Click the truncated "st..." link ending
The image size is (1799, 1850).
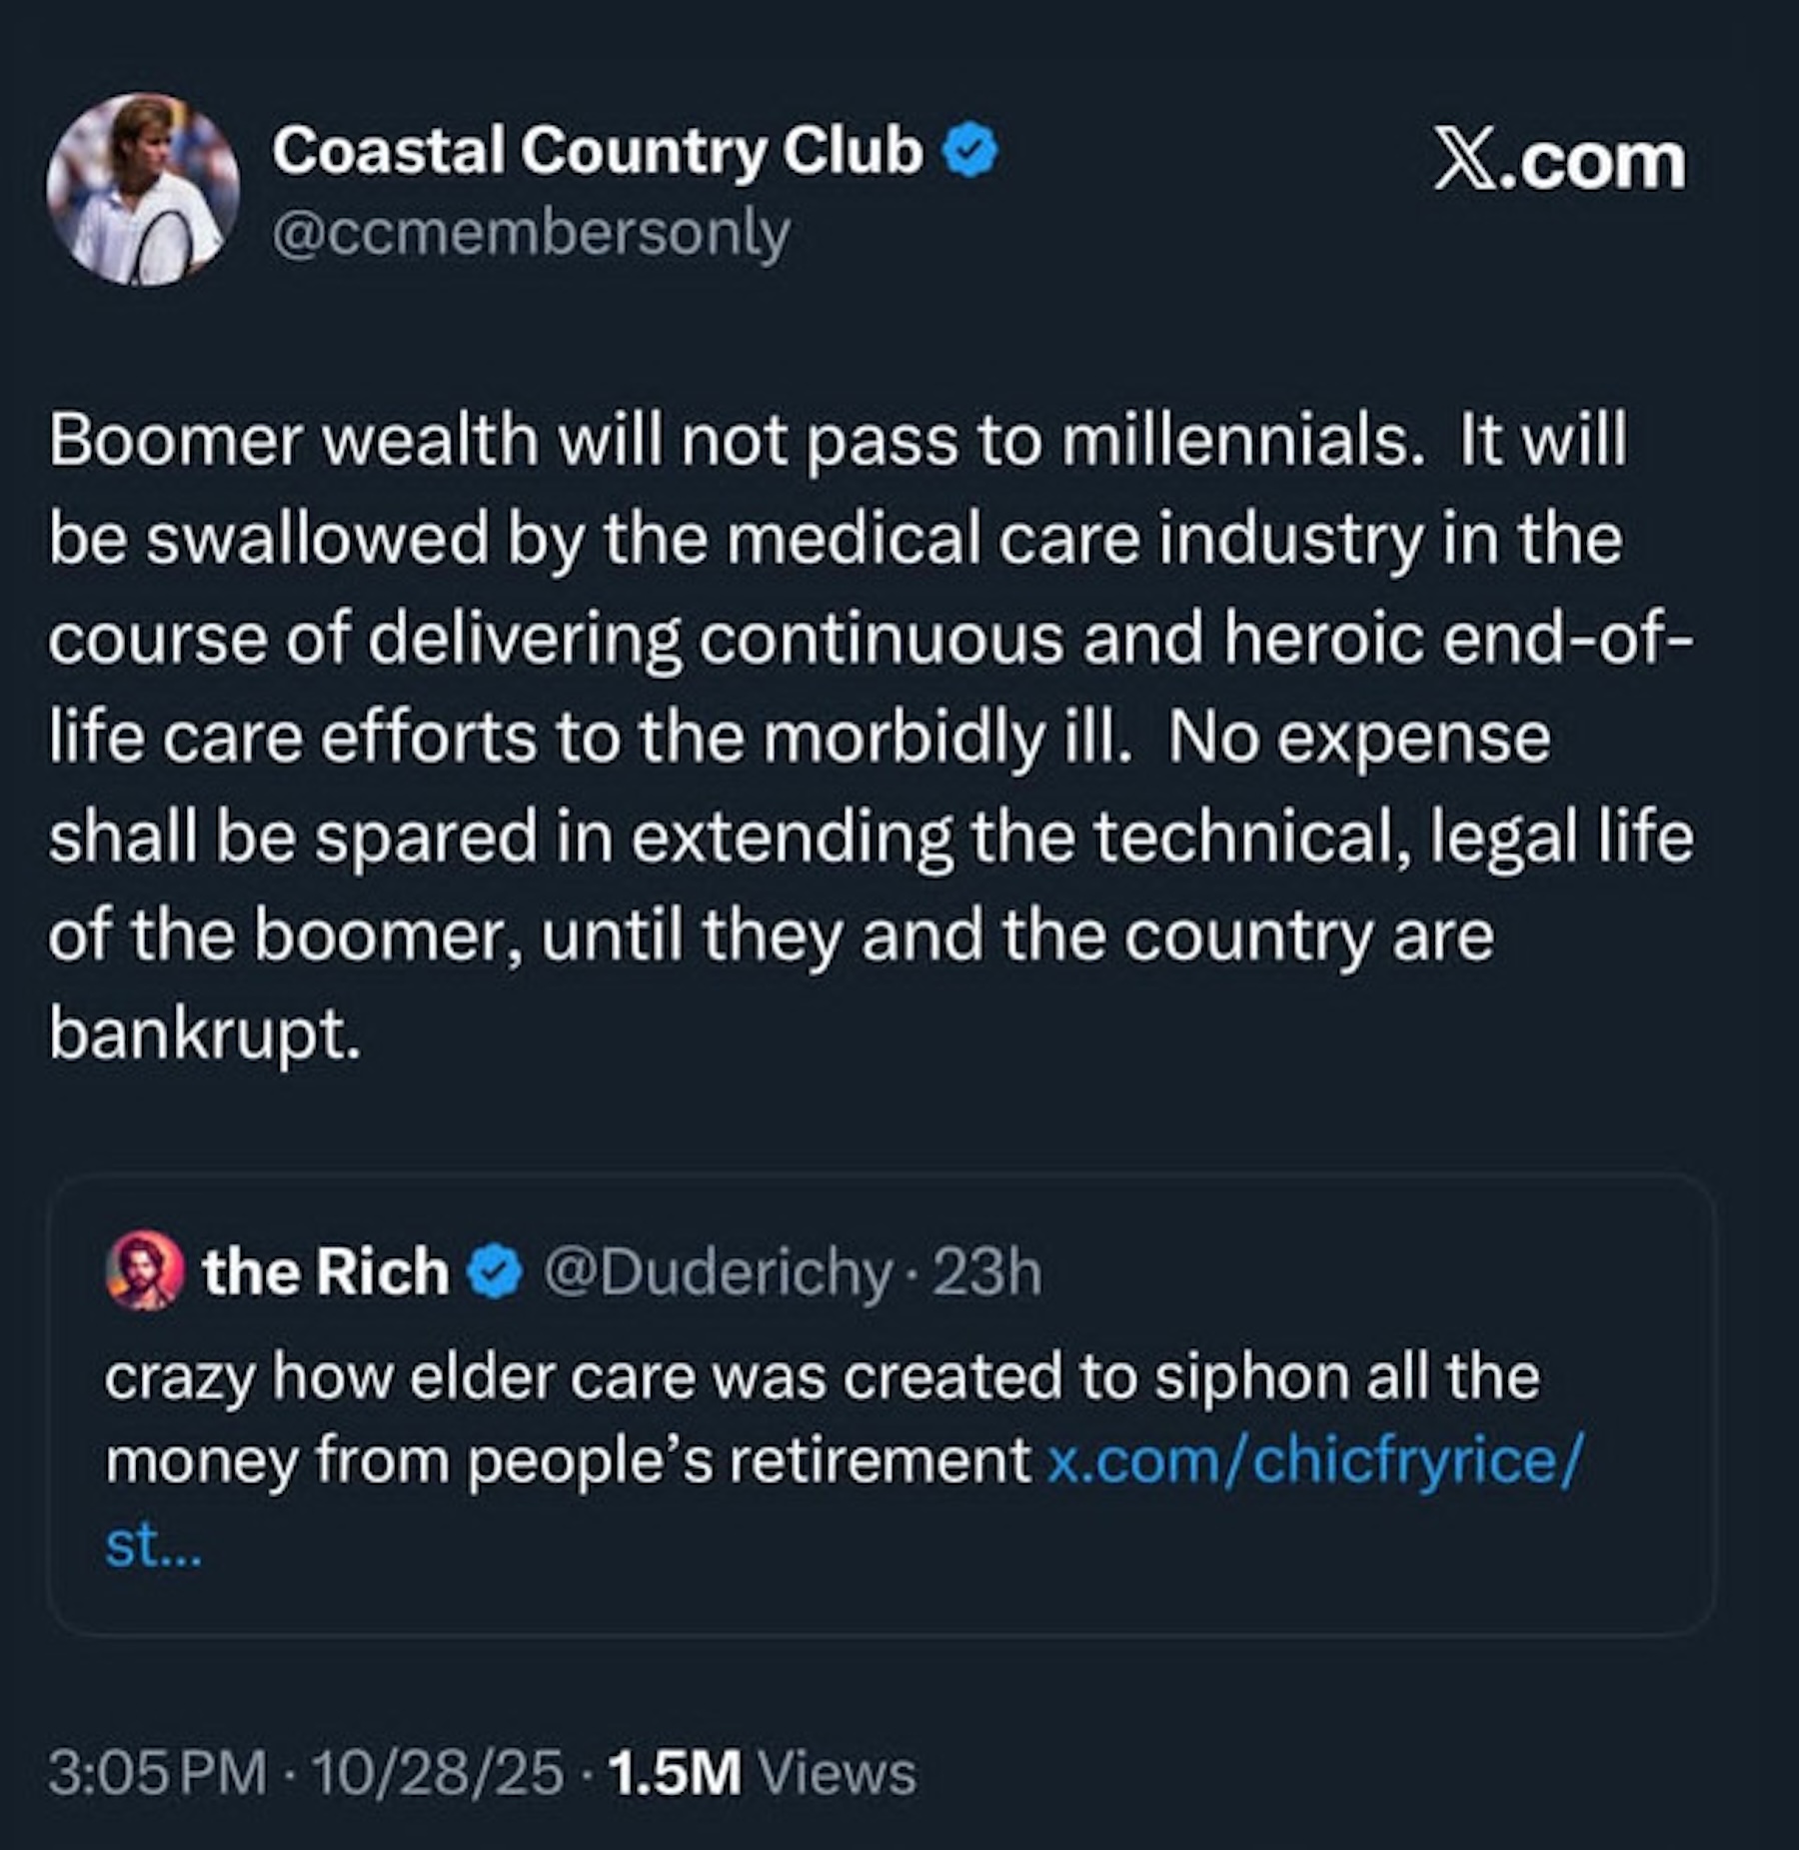point(153,1545)
